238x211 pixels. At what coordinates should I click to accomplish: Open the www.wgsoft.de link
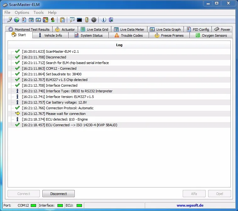190,205
